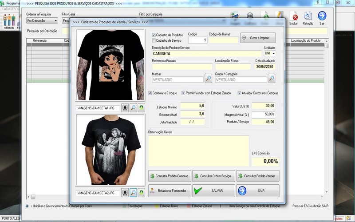Click Consultar Pedido Vendas button

[x=258, y=176]
